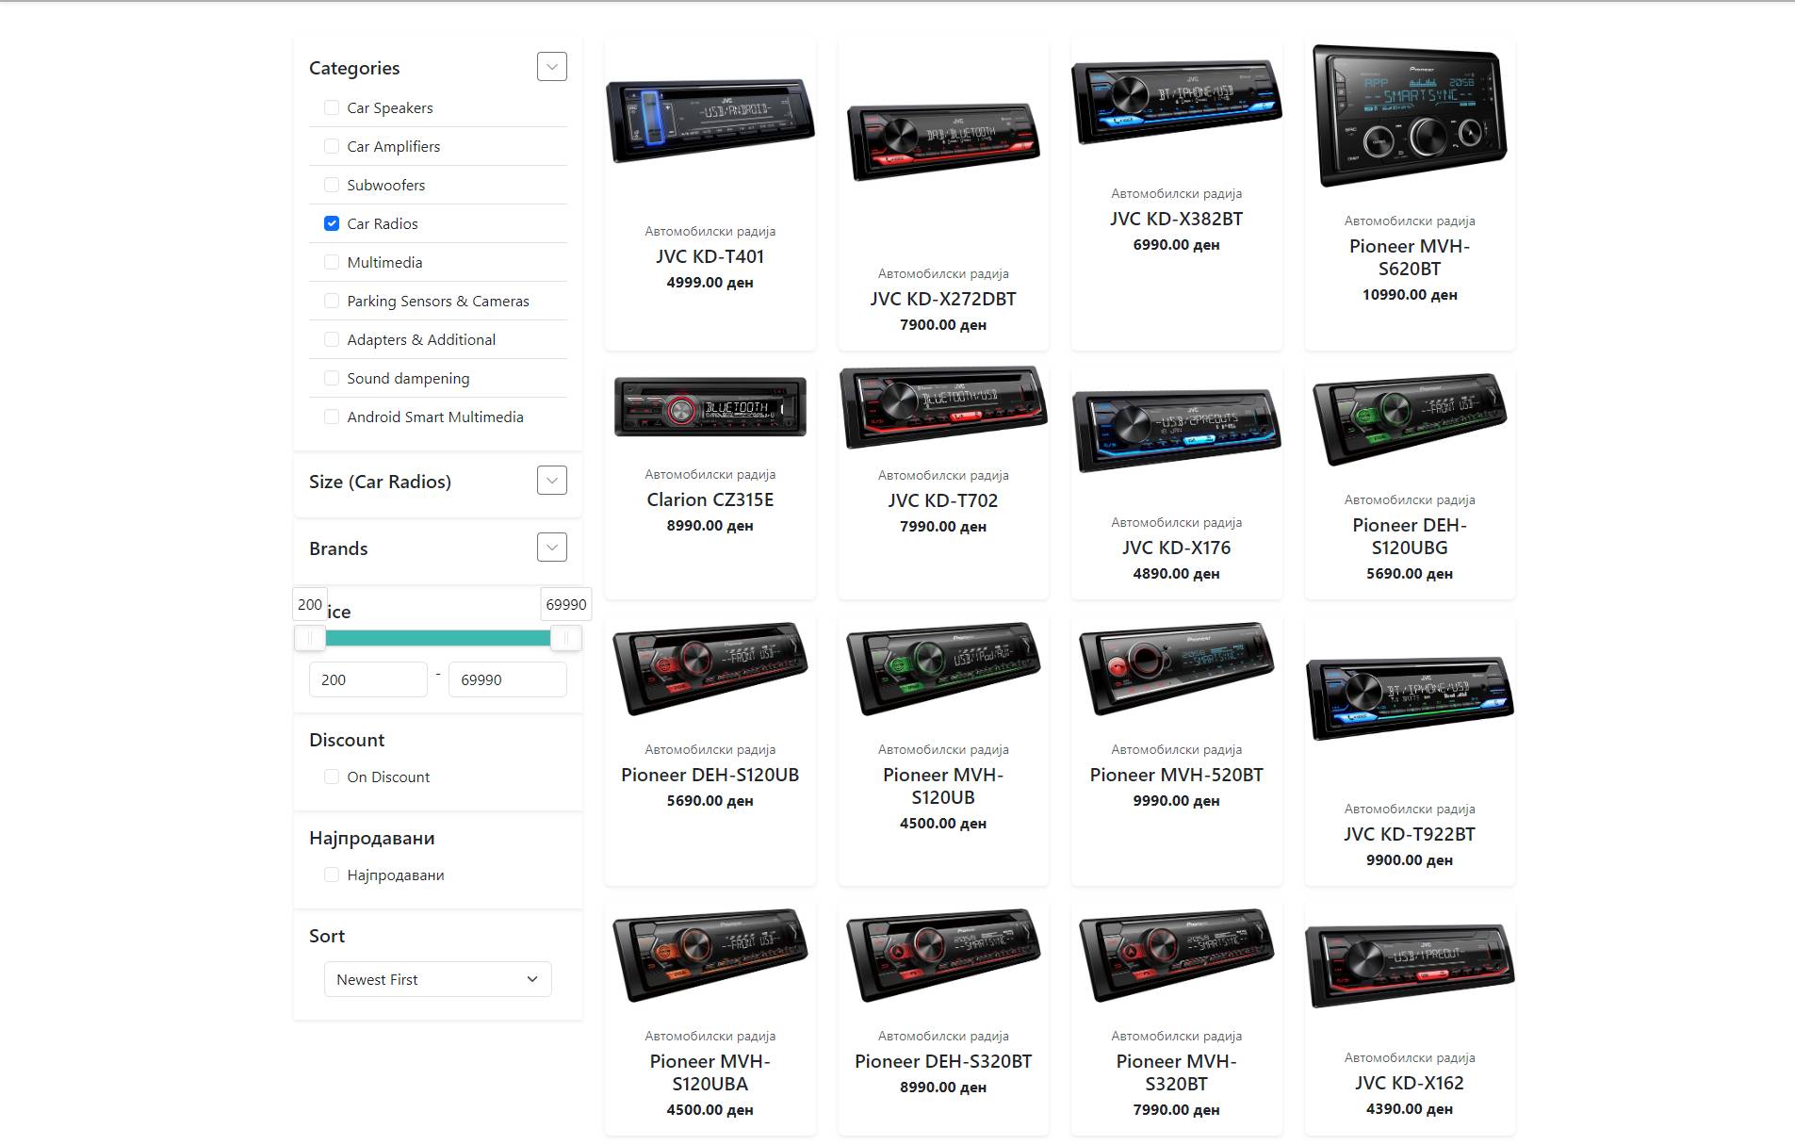Click the JVC KD-T702 title link
Viewport: 1795px width, 1145px height.
click(943, 500)
